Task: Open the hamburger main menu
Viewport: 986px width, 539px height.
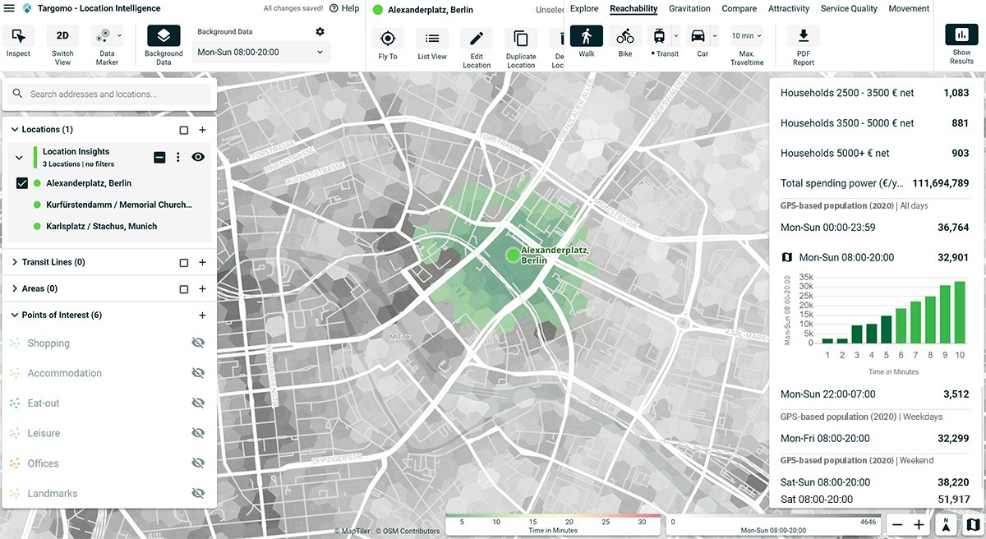Action: click(x=9, y=8)
